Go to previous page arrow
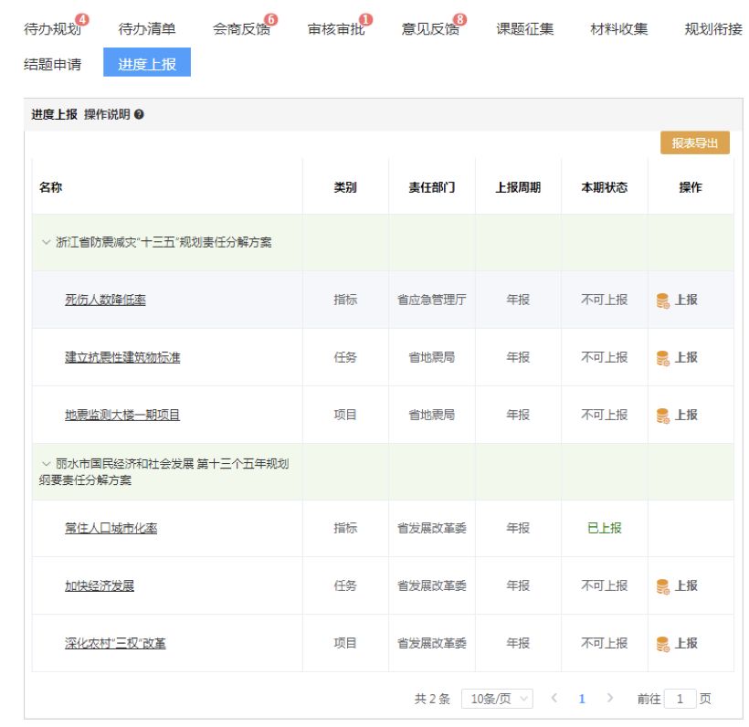749x727 pixels. click(x=554, y=699)
